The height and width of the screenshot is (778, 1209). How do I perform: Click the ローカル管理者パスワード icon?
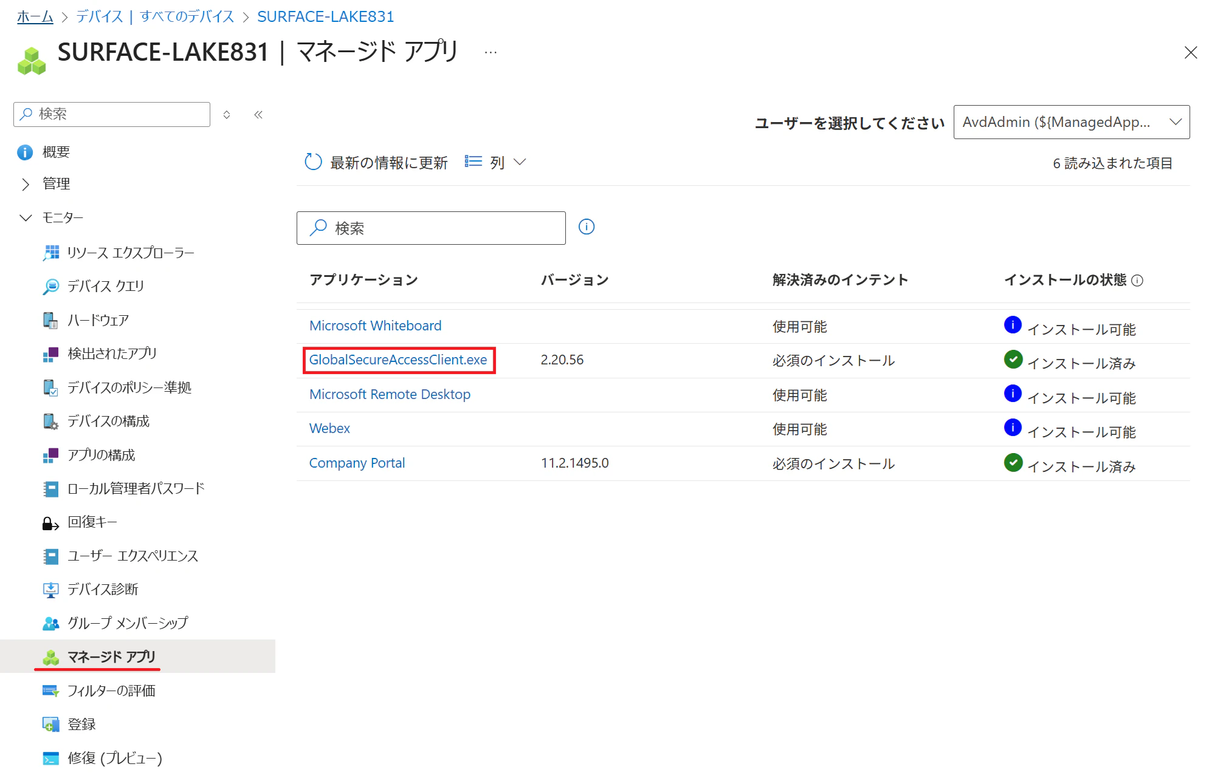(x=51, y=488)
